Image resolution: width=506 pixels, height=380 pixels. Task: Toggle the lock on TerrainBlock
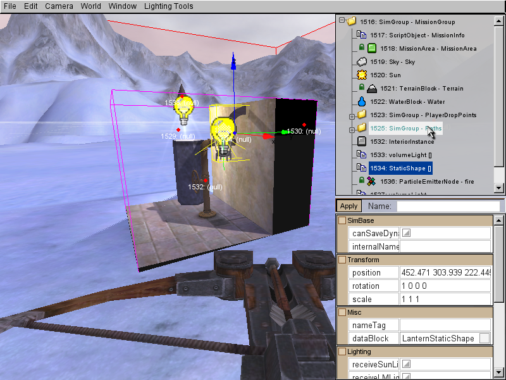[x=361, y=88]
